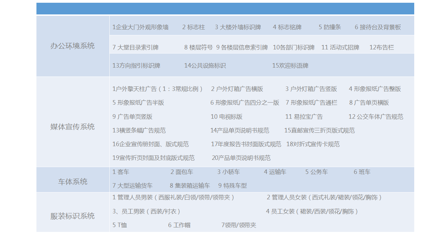
Task: Click 8 广告单页横版
Action: [x=369, y=103]
